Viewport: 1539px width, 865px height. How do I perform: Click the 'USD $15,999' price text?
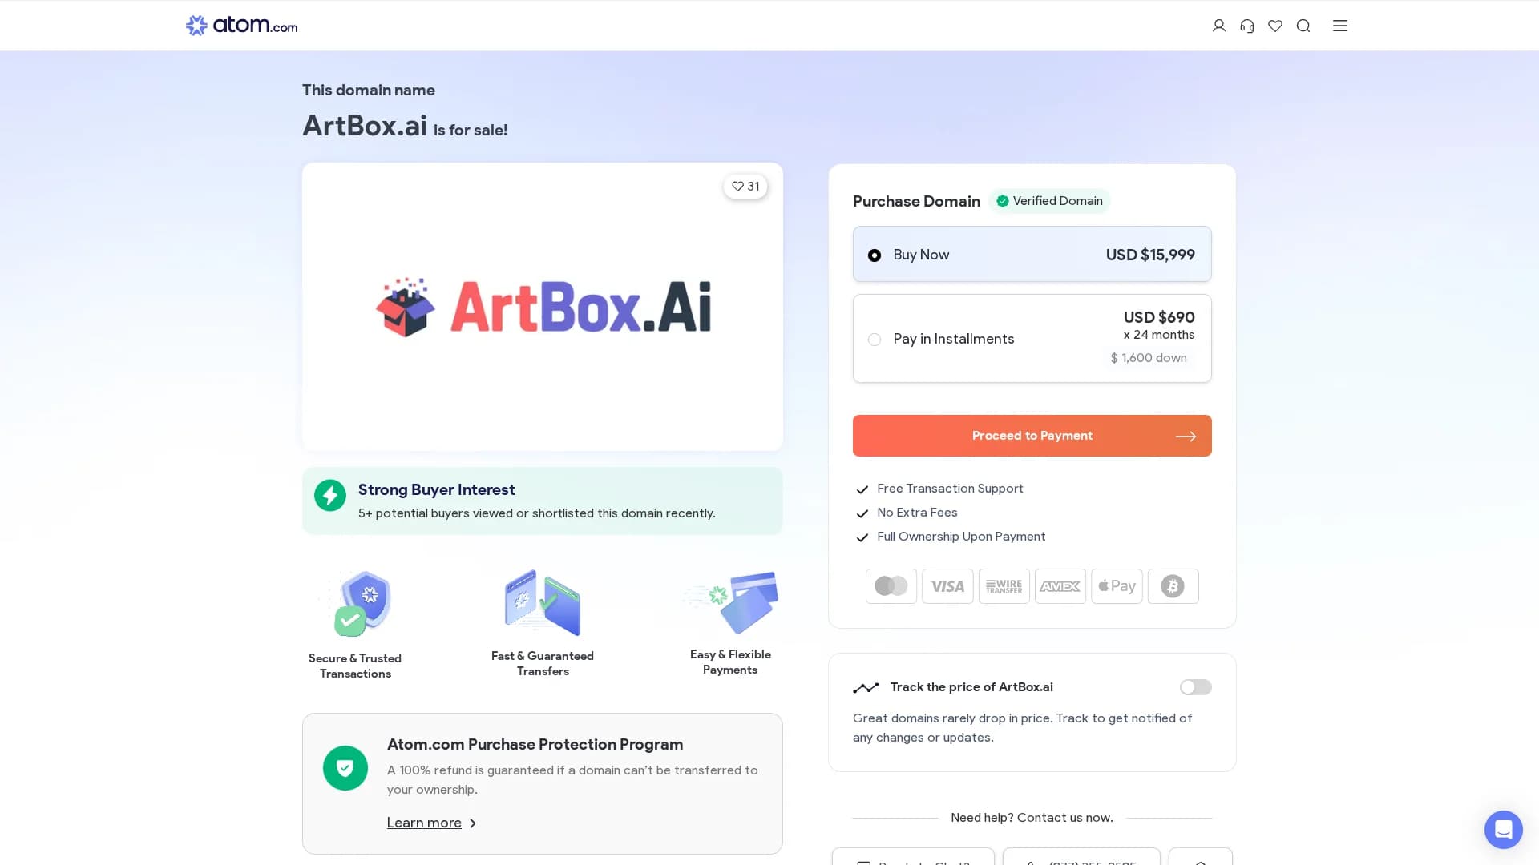pos(1150,255)
